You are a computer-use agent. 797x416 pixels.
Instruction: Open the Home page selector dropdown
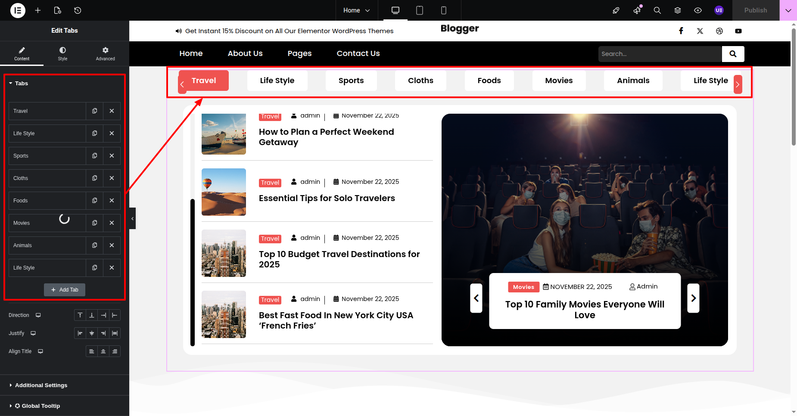pos(356,10)
